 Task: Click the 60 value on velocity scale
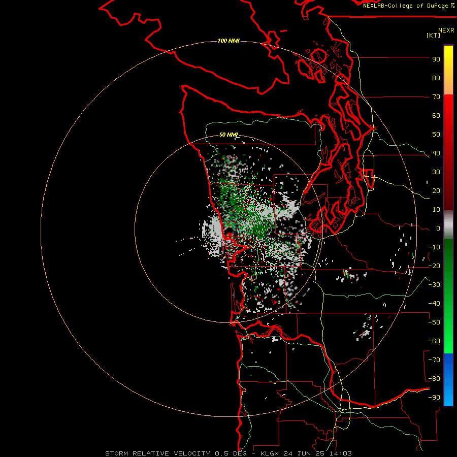(436, 116)
